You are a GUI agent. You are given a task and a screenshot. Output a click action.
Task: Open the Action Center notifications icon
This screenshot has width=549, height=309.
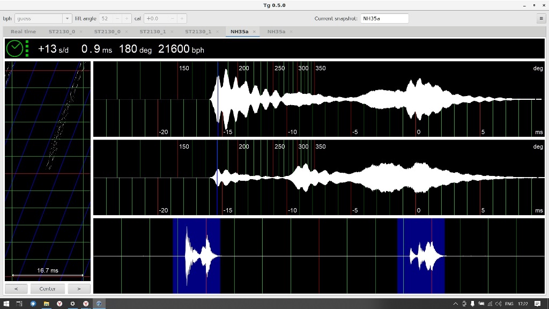coord(538,304)
